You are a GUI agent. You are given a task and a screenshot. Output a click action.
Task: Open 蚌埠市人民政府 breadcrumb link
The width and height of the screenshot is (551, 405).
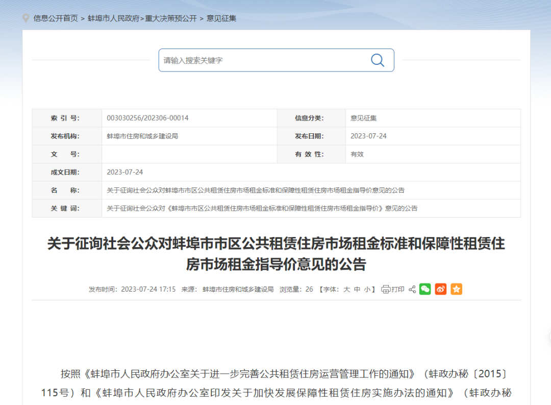pos(113,18)
